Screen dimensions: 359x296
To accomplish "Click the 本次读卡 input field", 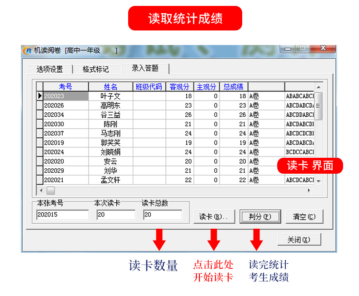I will pos(115,215).
